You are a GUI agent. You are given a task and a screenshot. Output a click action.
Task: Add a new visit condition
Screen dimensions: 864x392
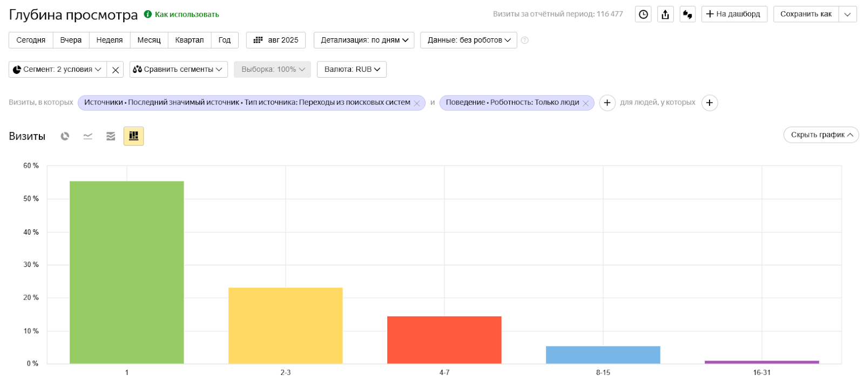pyautogui.click(x=607, y=103)
